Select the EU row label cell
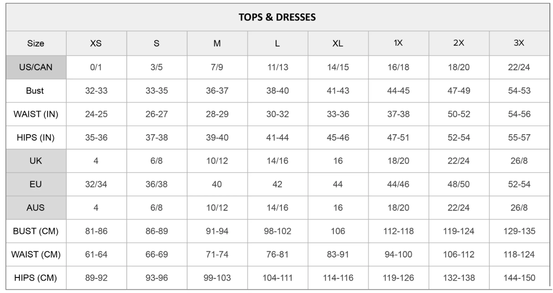This screenshot has width=553, height=293. (36, 184)
